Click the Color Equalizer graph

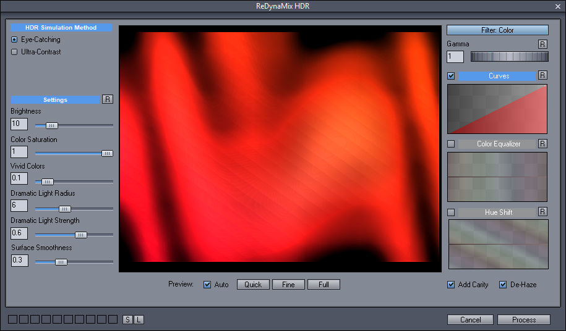point(497,177)
